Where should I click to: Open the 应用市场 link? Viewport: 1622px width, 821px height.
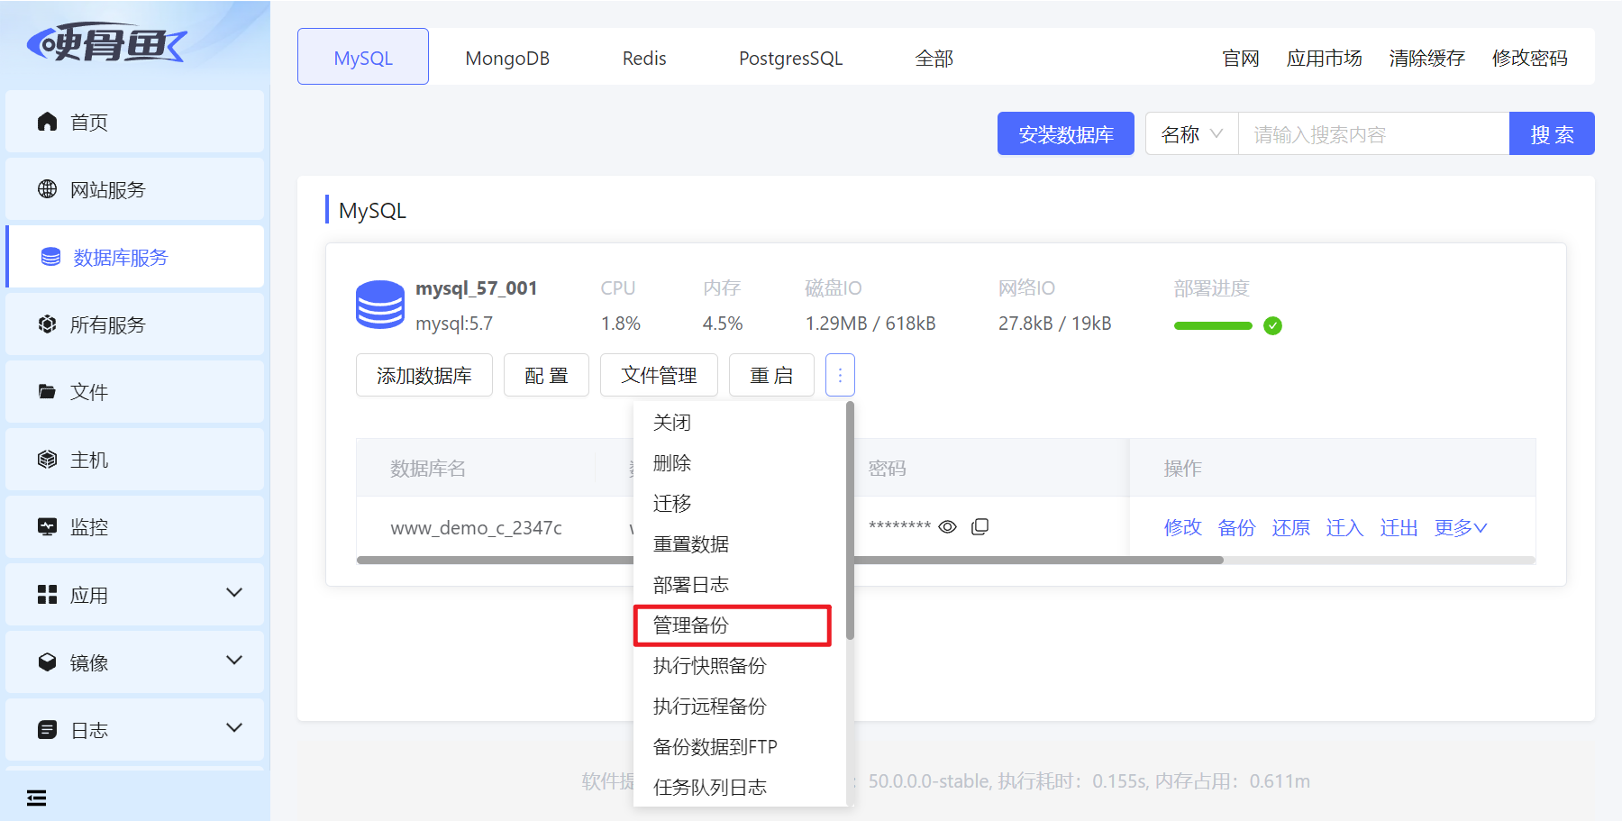(x=1324, y=58)
